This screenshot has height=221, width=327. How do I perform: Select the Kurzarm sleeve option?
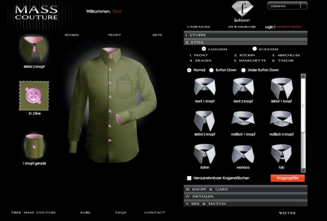(x=254, y=49)
